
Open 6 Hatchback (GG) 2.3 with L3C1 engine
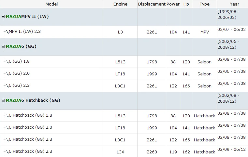click(31, 139)
